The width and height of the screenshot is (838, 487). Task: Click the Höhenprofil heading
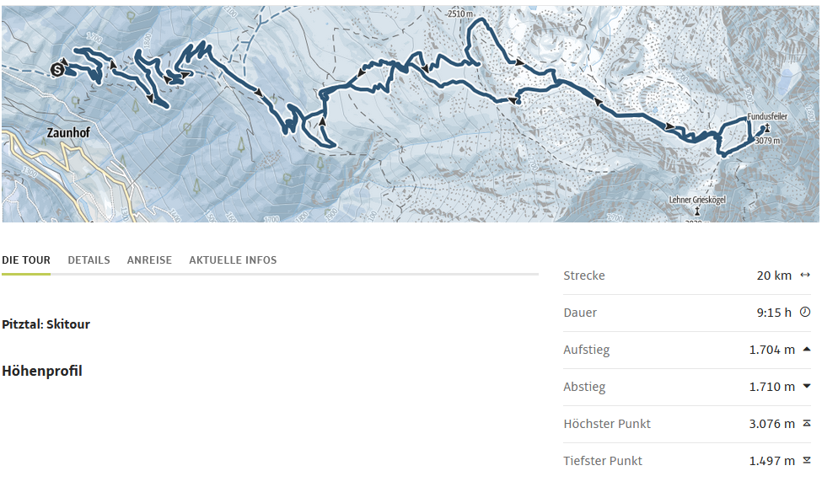click(x=42, y=371)
